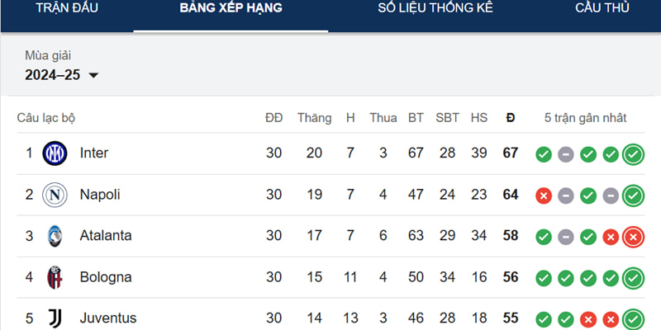The height and width of the screenshot is (330, 661).
Task: Click the Juventus club crest icon
Action: pos(55,318)
